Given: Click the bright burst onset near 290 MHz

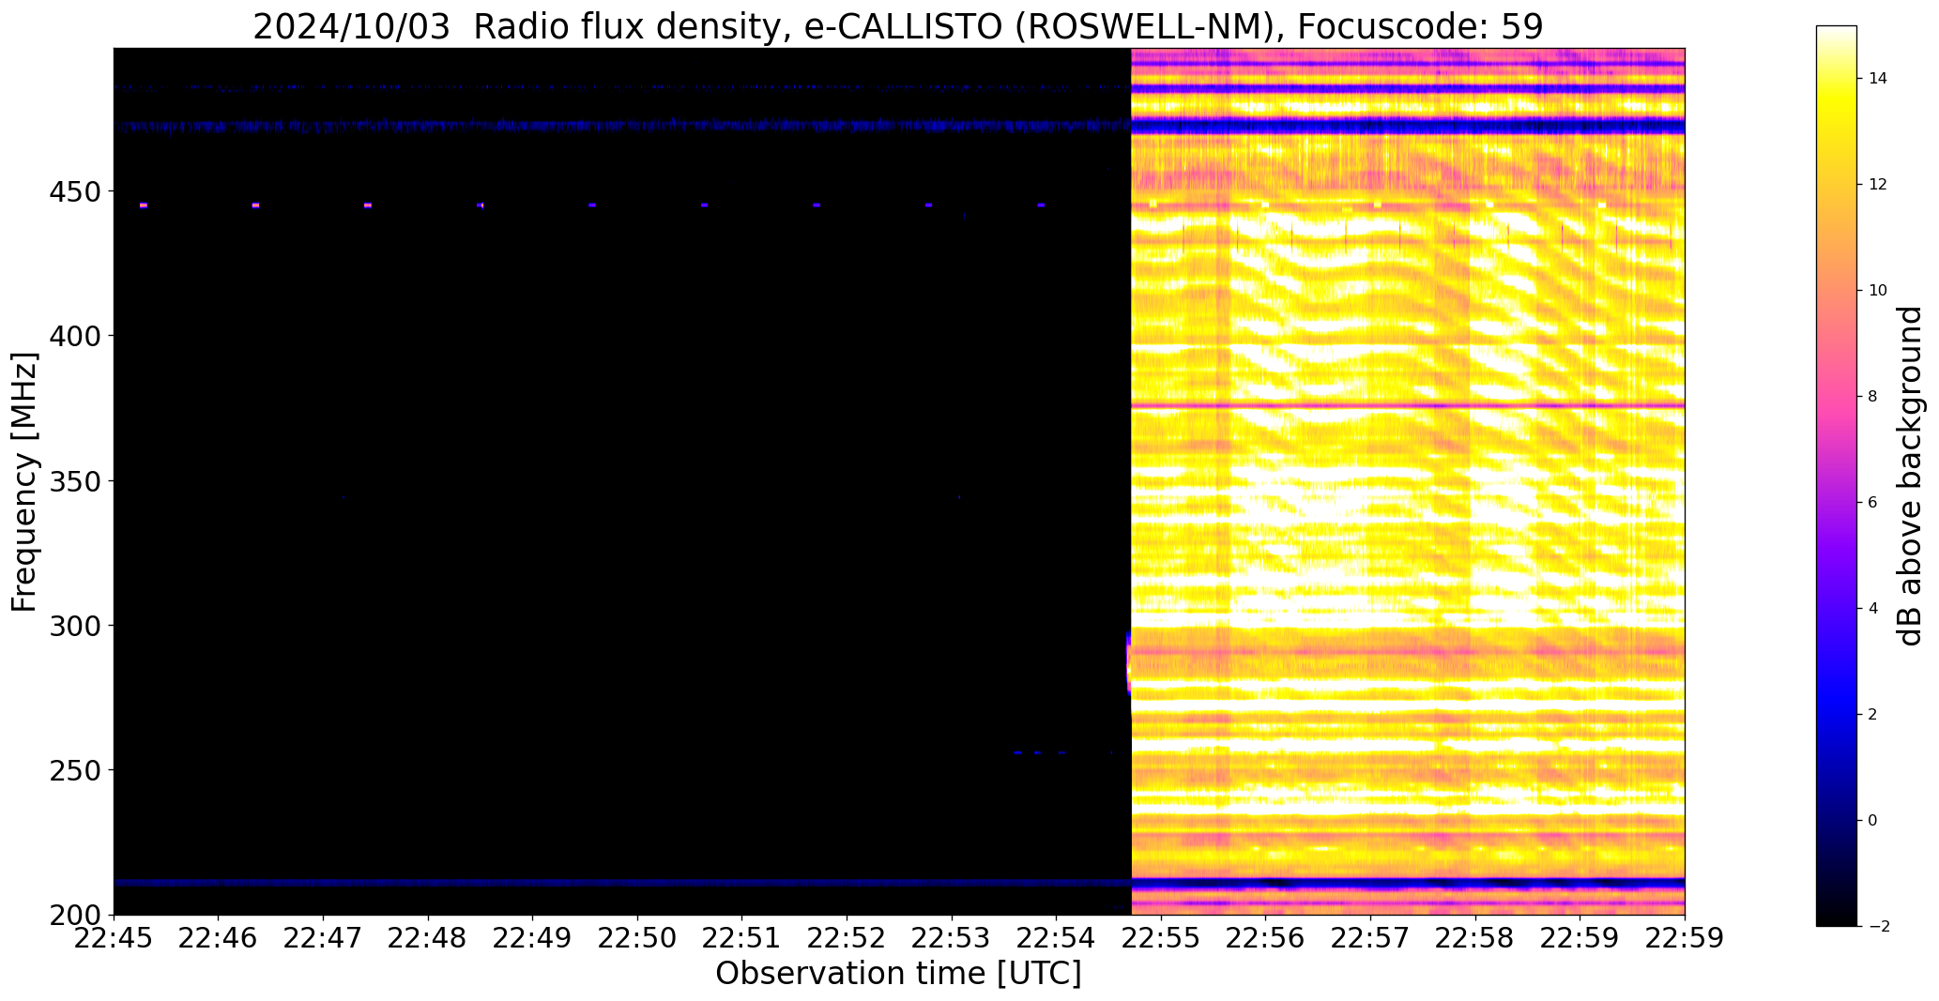Looking at the screenshot, I should point(1128,665).
